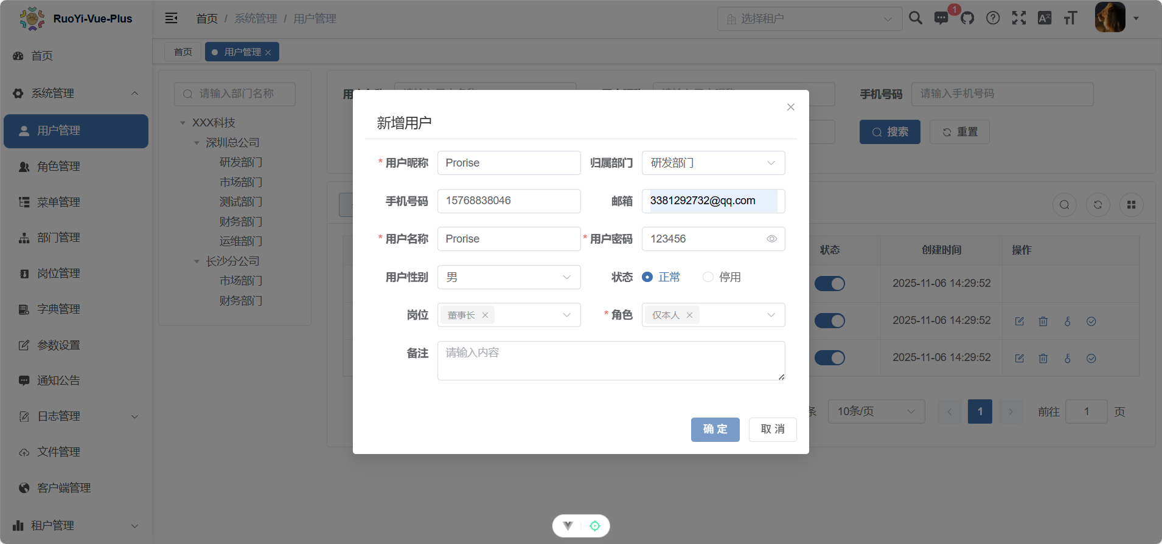Click the GitHub icon in top bar
The width and height of the screenshot is (1162, 544).
(x=967, y=18)
